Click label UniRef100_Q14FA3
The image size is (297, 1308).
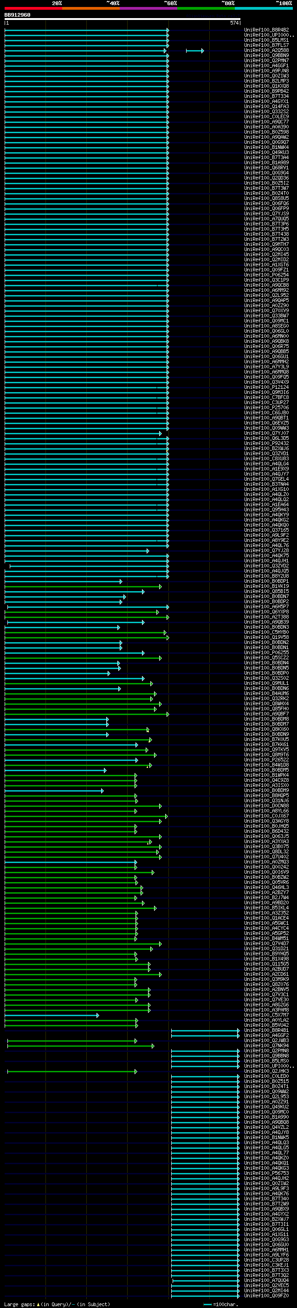(266, 107)
